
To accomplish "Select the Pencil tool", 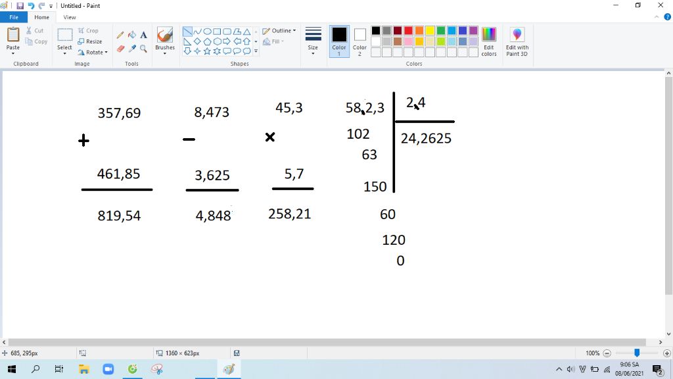I will pos(120,36).
